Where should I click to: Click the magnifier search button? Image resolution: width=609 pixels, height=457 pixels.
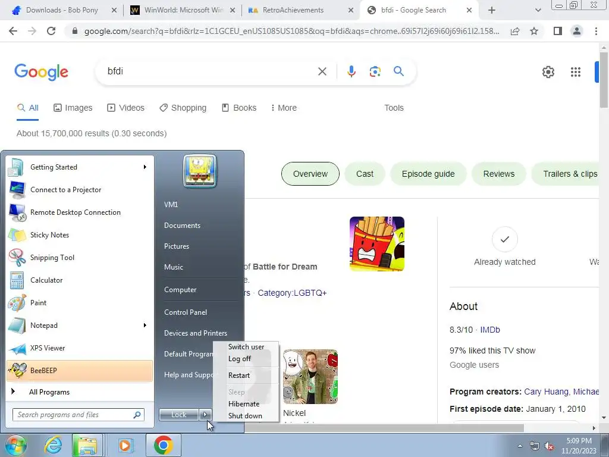(398, 71)
